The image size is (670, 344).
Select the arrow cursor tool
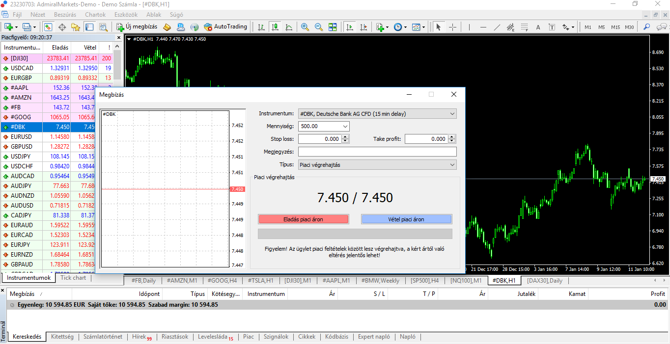click(x=439, y=27)
